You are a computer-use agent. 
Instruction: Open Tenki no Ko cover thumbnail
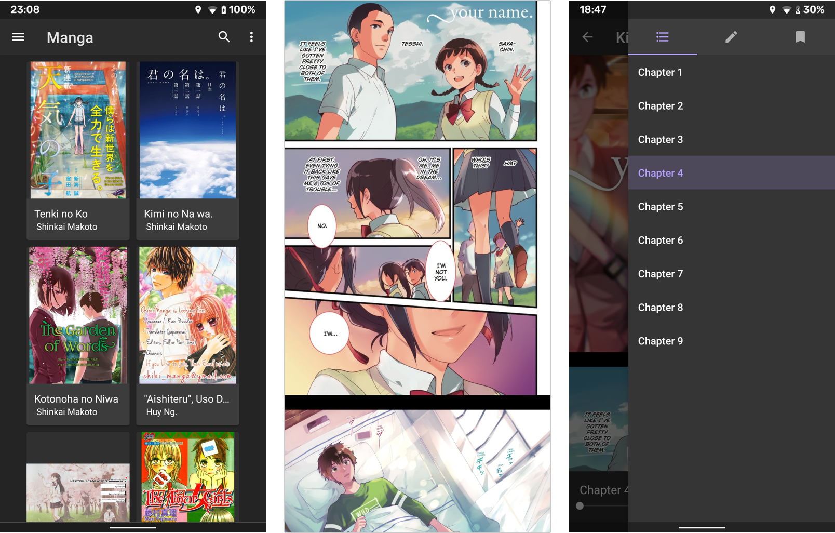tap(78, 130)
